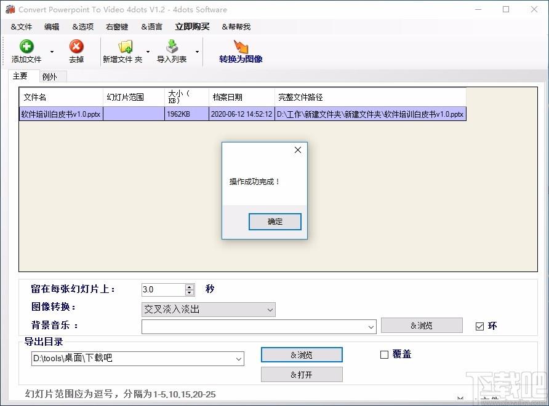This screenshot has height=406, width=549.
Task: Open the 添加文件 dropdown arrow
Action: pyautogui.click(x=52, y=52)
